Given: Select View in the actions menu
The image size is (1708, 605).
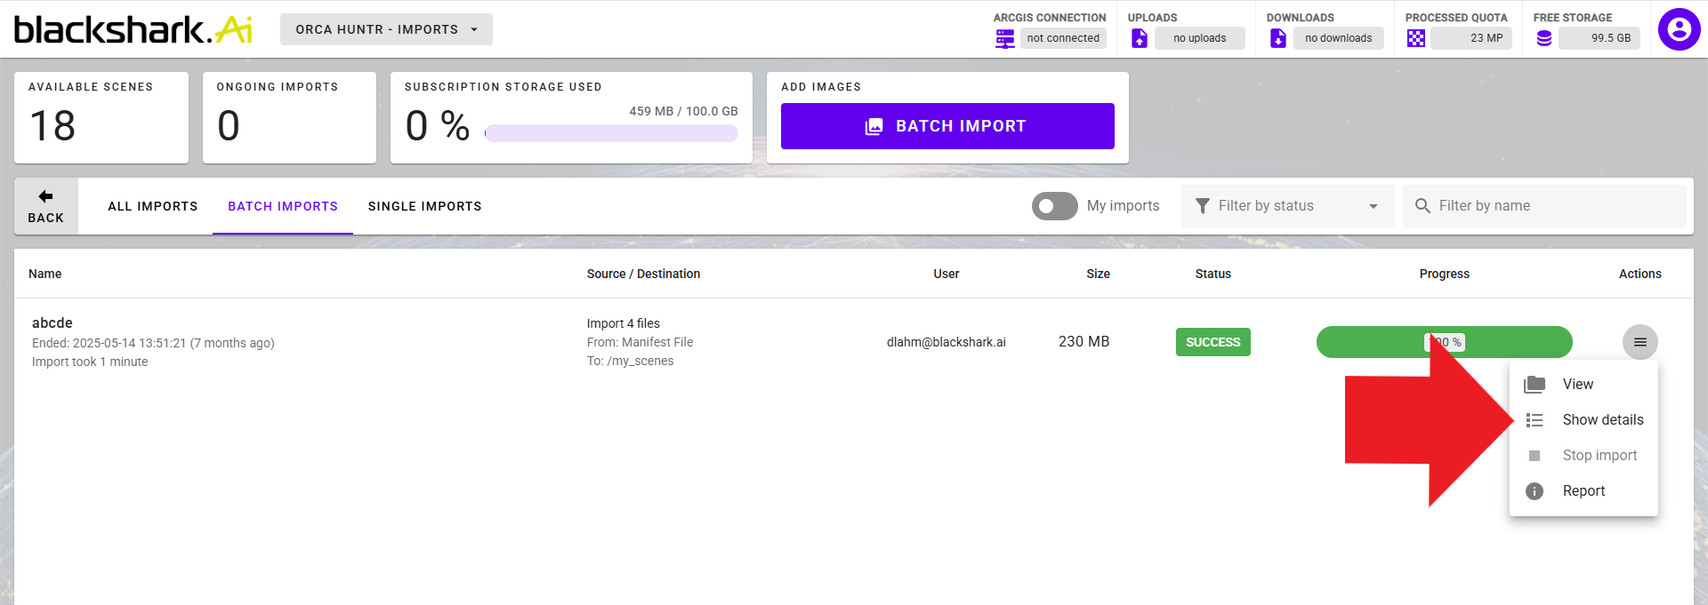Looking at the screenshot, I should (1577, 384).
